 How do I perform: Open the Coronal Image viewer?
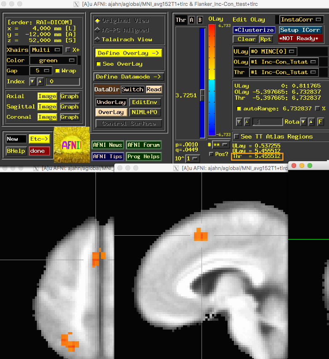pos(47,117)
